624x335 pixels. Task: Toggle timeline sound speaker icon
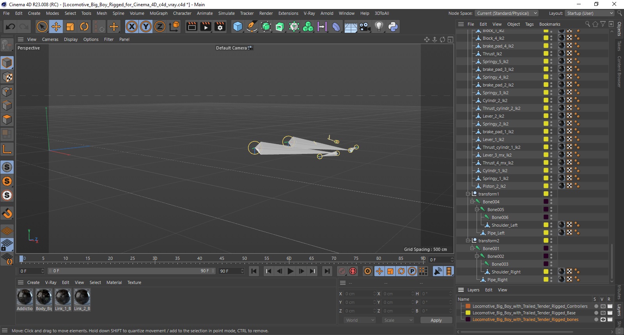pos(438,271)
